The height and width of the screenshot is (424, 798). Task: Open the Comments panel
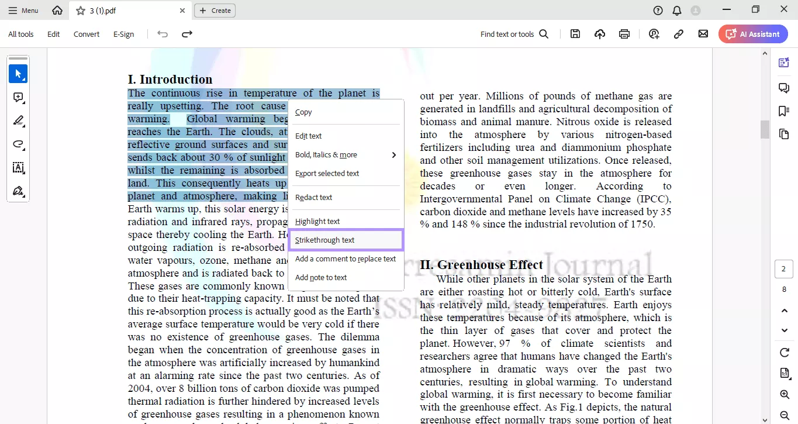pyautogui.click(x=783, y=88)
